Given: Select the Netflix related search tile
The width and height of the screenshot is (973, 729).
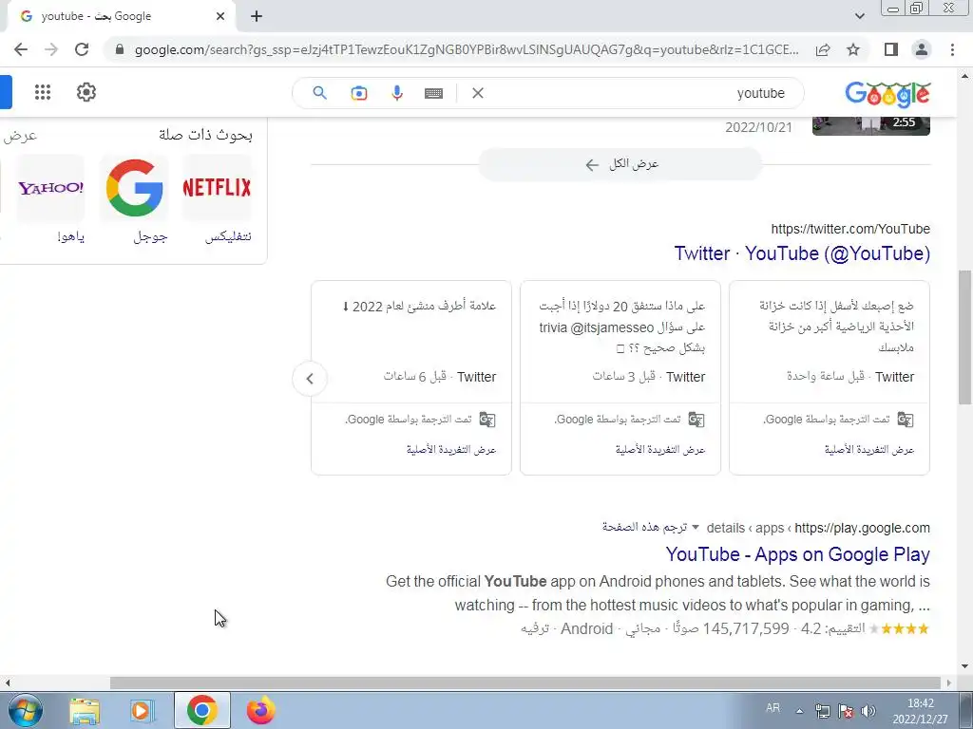Looking at the screenshot, I should (217, 187).
